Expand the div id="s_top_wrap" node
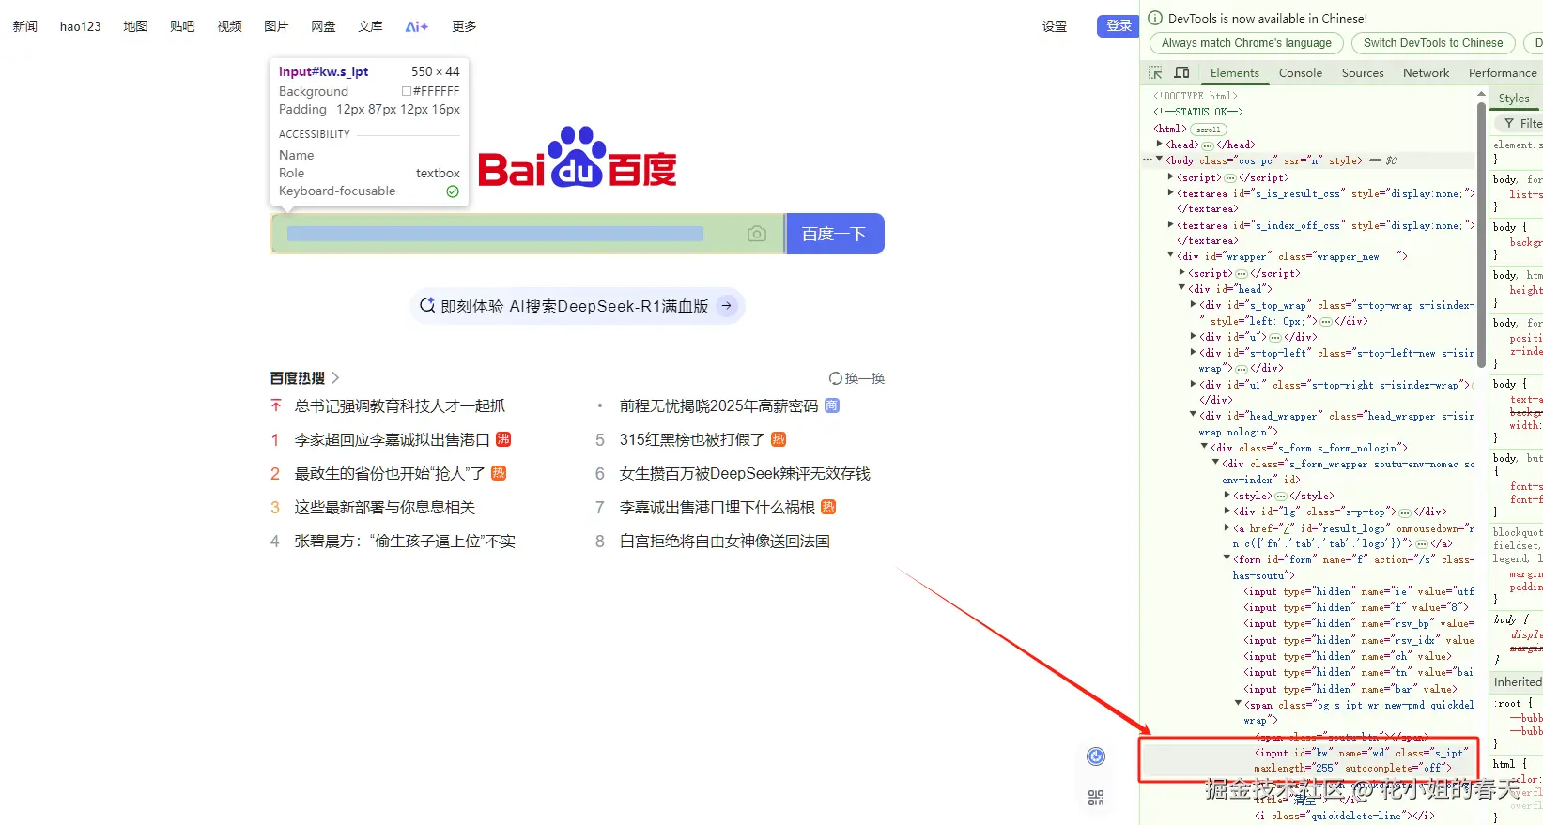1543x825 pixels. coord(1194,304)
